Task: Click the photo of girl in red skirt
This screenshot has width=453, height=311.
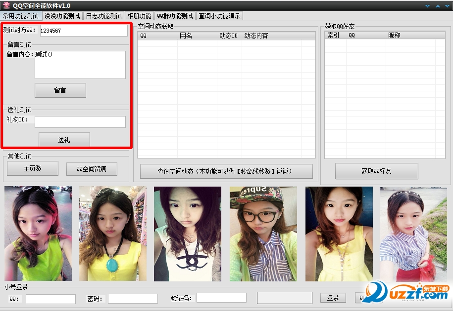Action: [413, 234]
